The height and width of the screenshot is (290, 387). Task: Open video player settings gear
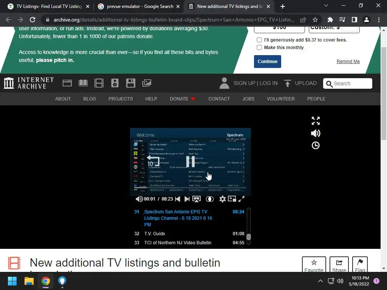222,199
